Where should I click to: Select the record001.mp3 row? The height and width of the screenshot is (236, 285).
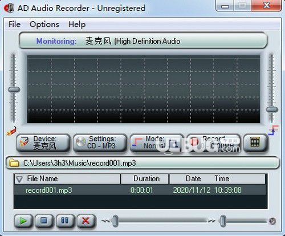click(x=141, y=190)
